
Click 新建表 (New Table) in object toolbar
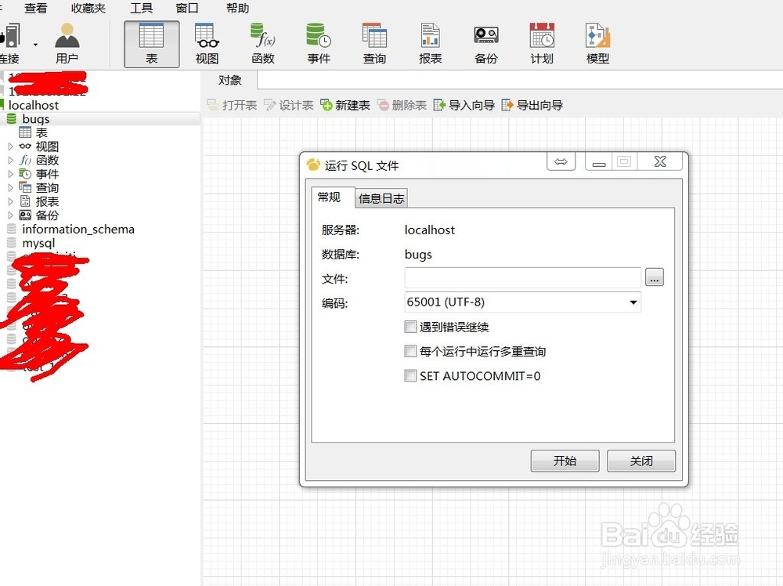(345, 105)
